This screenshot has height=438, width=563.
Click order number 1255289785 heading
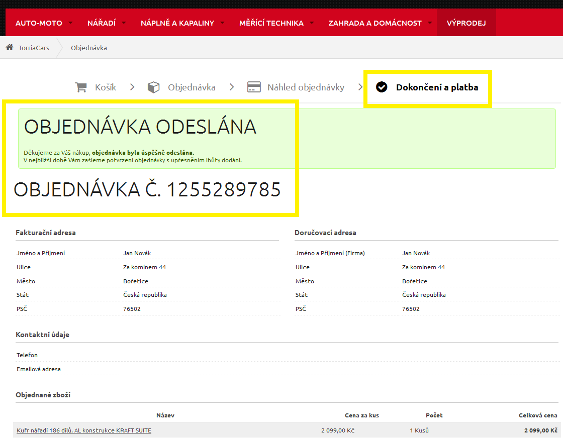[147, 189]
